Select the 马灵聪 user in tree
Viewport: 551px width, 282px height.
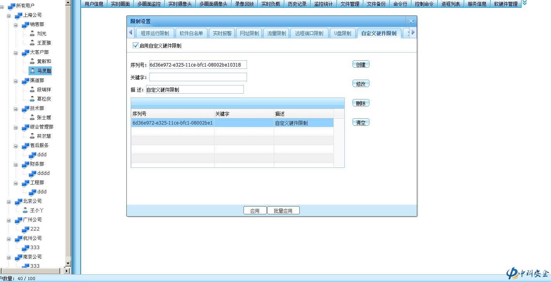click(44, 71)
